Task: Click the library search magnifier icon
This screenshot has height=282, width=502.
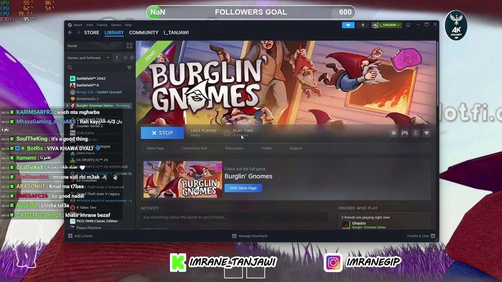Action: 70,67
